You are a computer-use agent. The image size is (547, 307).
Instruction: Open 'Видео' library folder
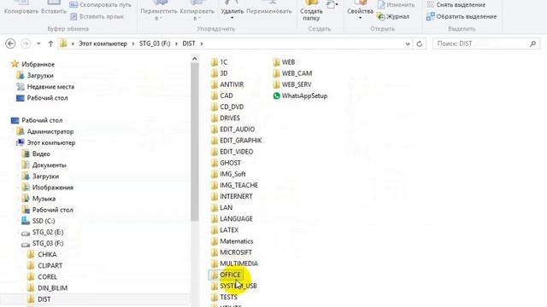coord(36,153)
